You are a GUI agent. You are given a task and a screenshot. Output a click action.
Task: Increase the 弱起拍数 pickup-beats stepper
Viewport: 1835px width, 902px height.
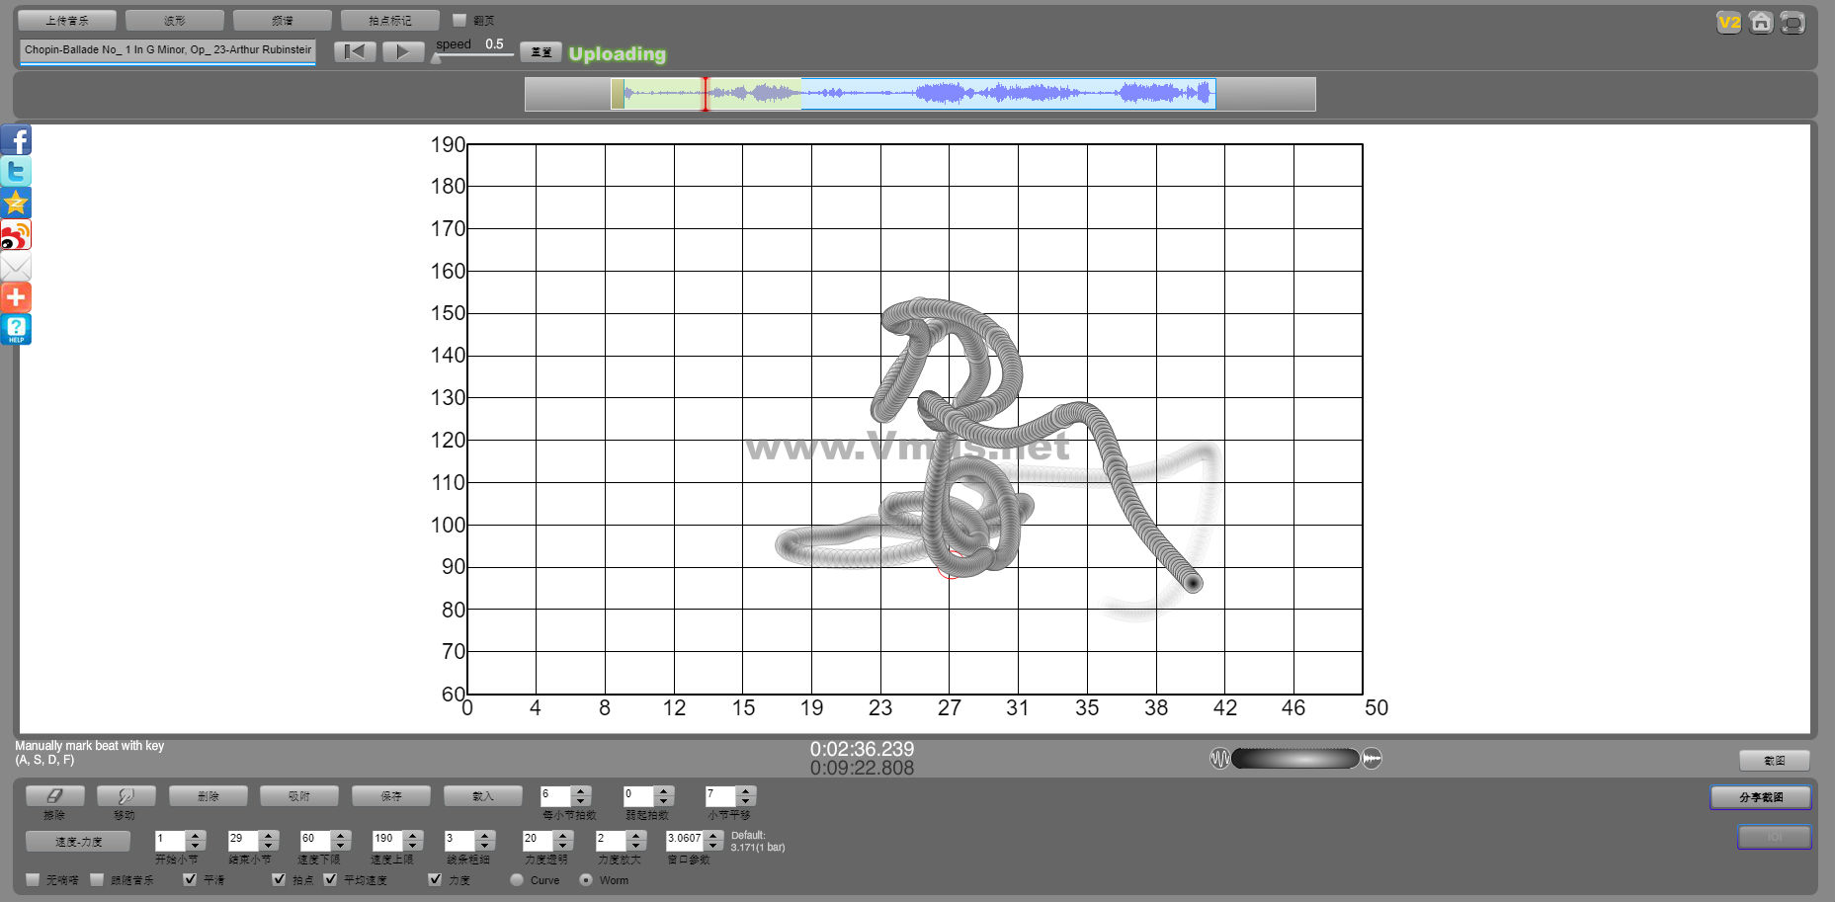[664, 790]
